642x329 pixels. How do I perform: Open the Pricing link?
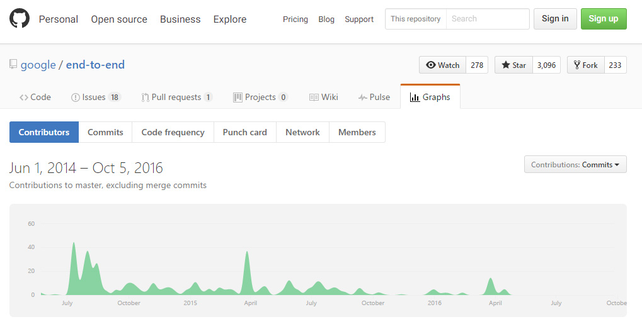coord(295,20)
